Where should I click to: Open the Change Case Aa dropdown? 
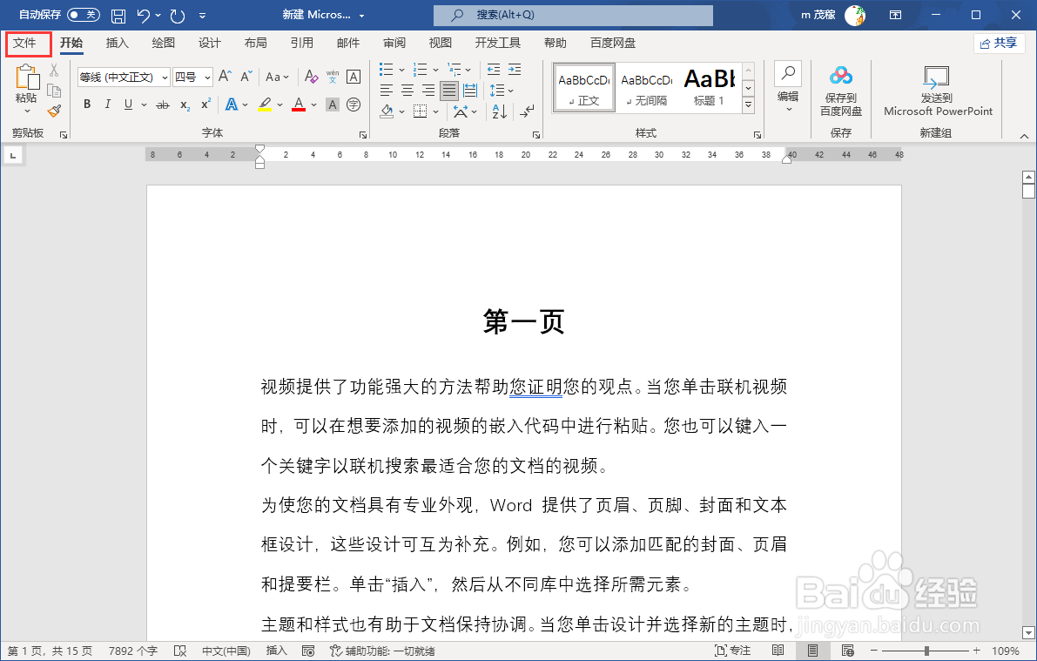pos(277,77)
